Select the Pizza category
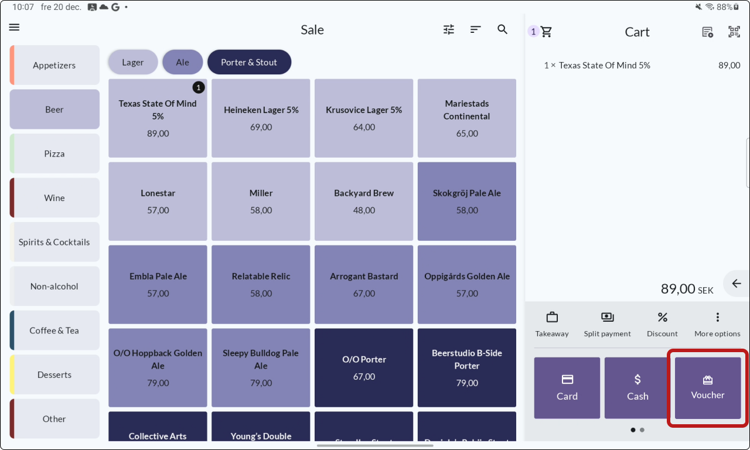 [54, 154]
